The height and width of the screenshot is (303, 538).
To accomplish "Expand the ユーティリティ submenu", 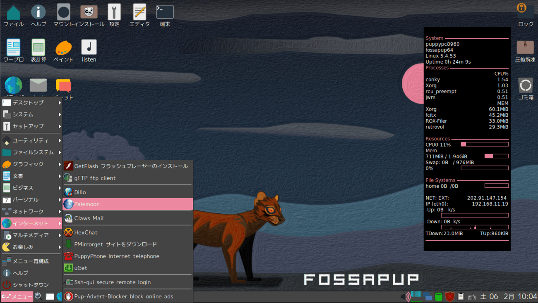I will coord(31,141).
